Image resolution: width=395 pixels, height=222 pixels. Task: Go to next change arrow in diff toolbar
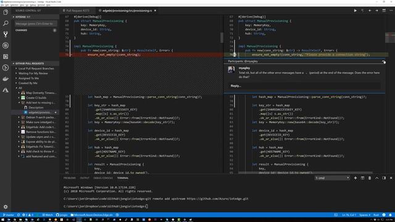[x=376, y=10]
